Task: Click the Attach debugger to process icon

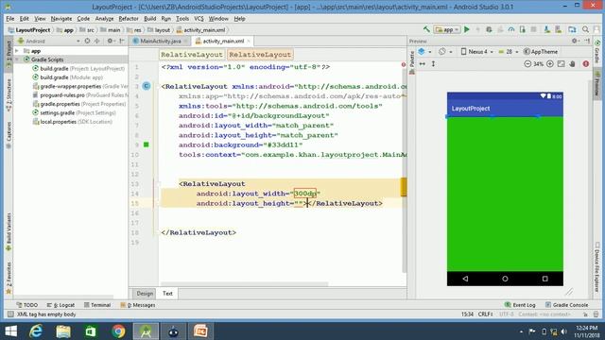Action: 523,29
